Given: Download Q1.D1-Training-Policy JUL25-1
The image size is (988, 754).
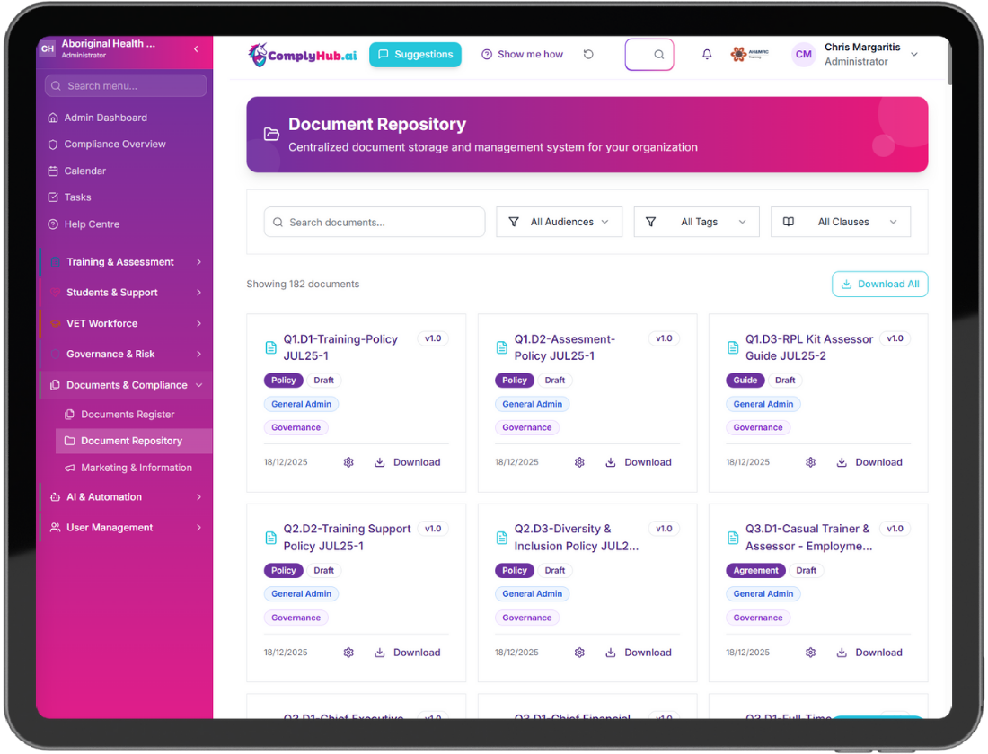Looking at the screenshot, I should (x=408, y=462).
